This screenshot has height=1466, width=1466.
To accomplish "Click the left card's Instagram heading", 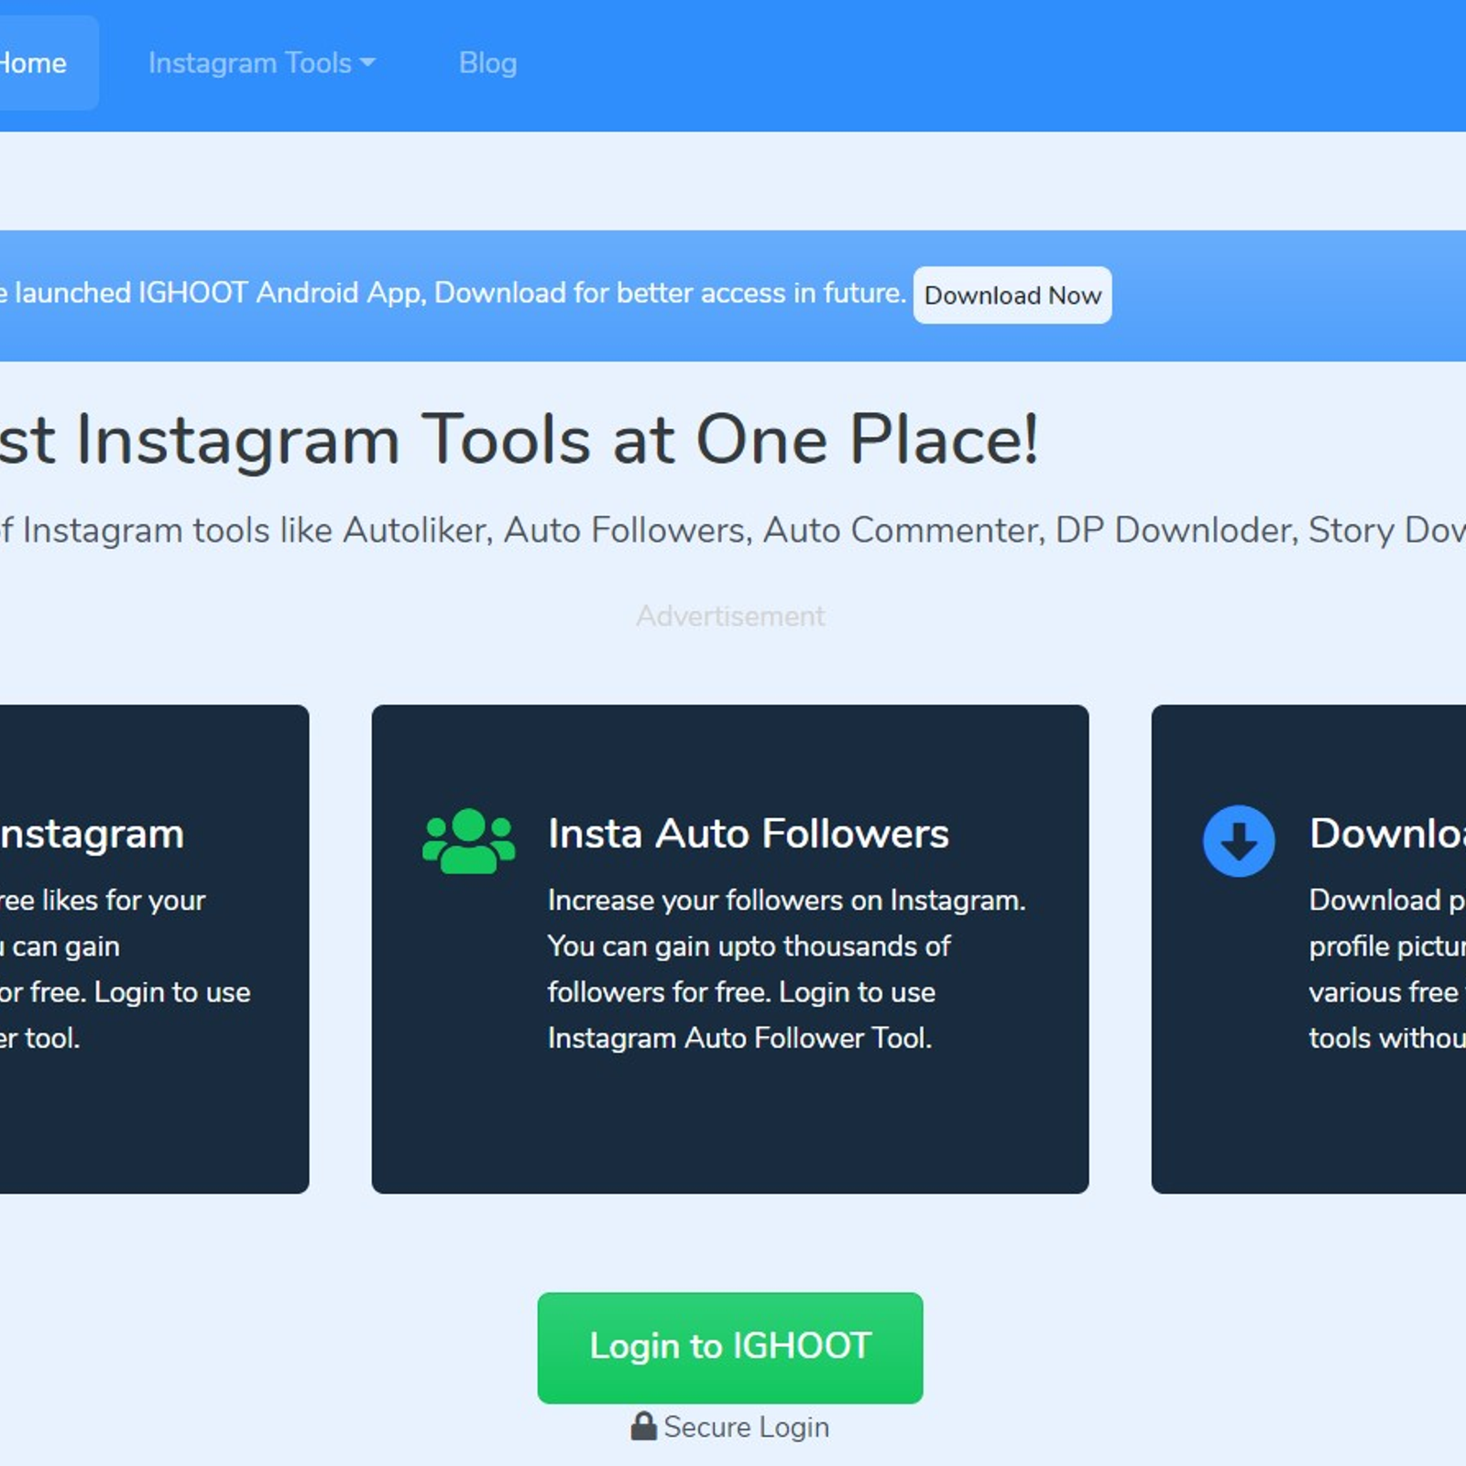I will pos(92,834).
